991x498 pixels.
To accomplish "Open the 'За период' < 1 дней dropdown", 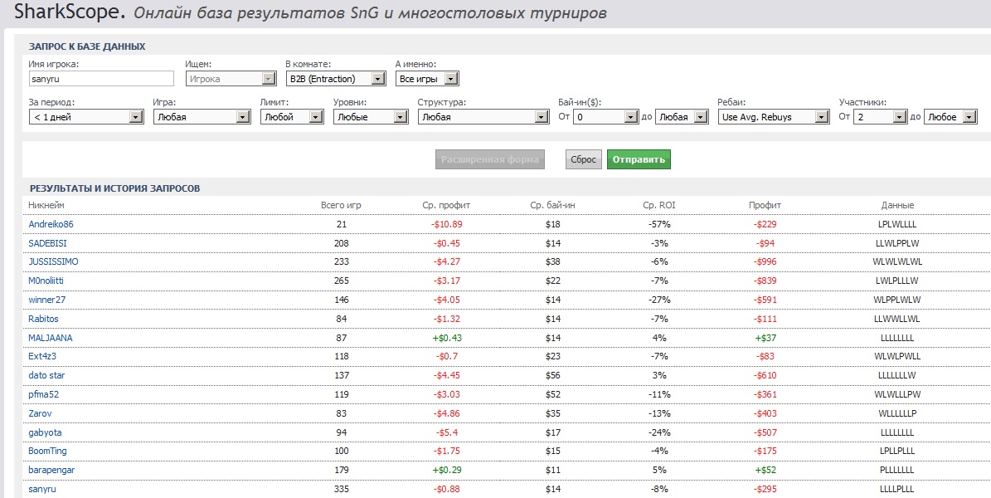I will tap(87, 117).
